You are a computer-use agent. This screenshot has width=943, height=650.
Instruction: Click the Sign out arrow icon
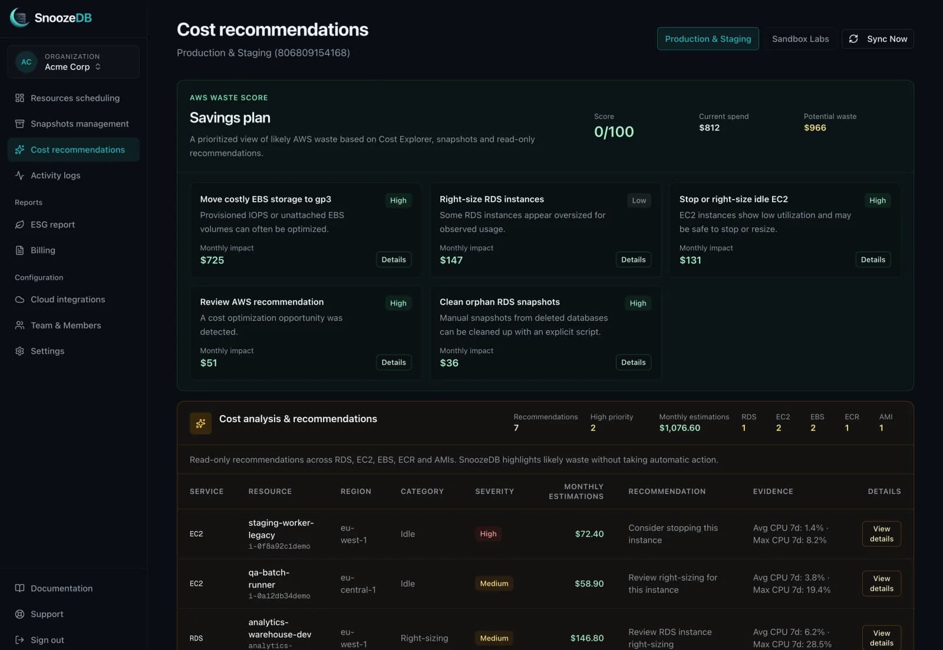[x=19, y=640]
